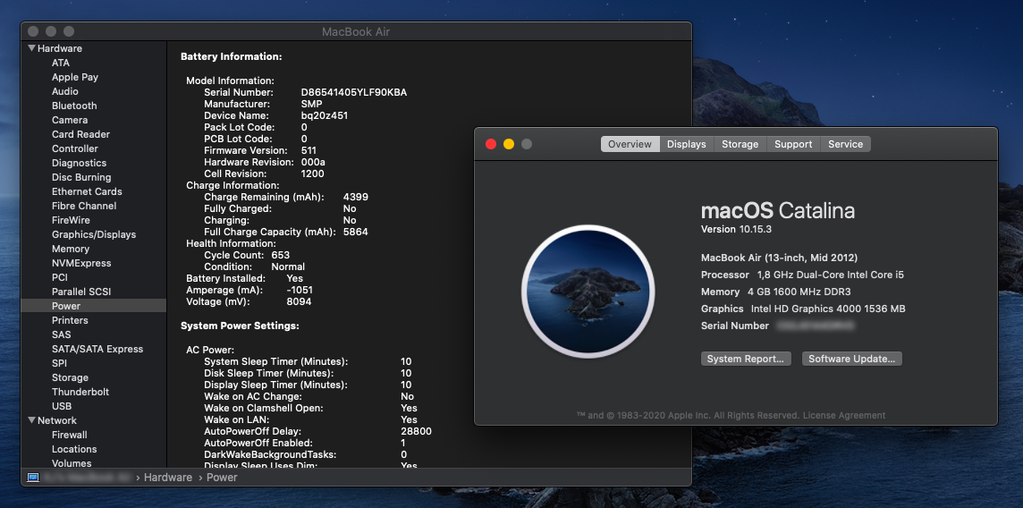Click the computer icon in path bar

[32, 478]
